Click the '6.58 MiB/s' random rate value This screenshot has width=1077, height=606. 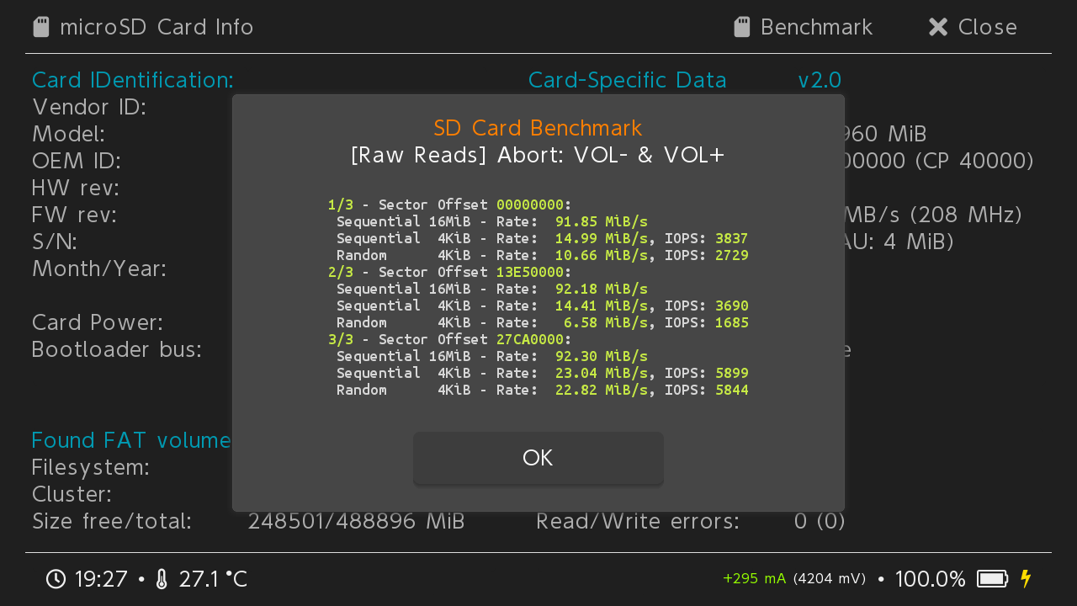click(606, 322)
